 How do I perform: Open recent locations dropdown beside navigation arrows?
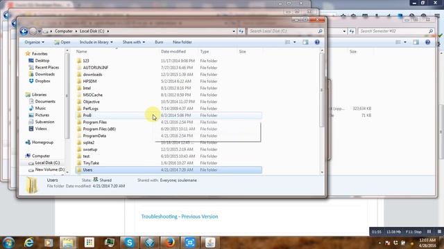(40, 31)
